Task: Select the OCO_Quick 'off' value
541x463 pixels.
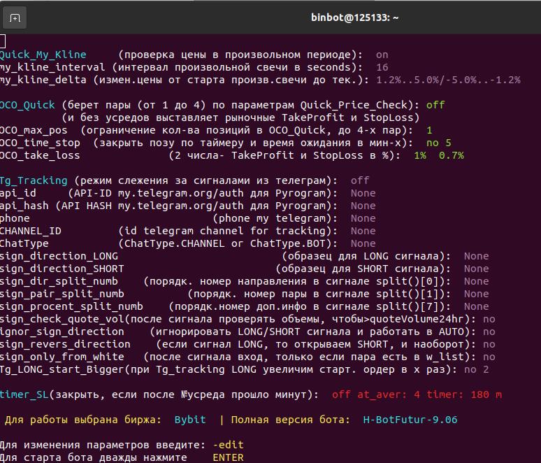Action: pyautogui.click(x=435, y=105)
